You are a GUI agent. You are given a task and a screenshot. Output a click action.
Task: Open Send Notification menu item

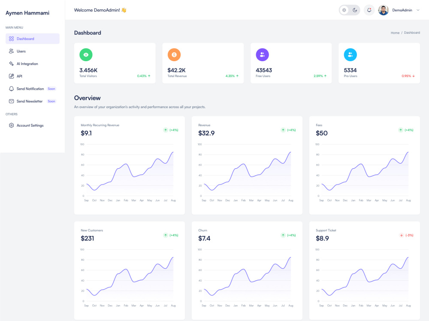click(x=33, y=89)
